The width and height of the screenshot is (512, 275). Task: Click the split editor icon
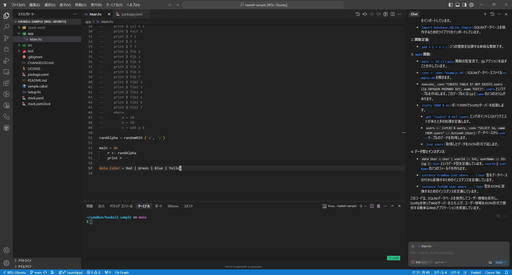[392, 14]
